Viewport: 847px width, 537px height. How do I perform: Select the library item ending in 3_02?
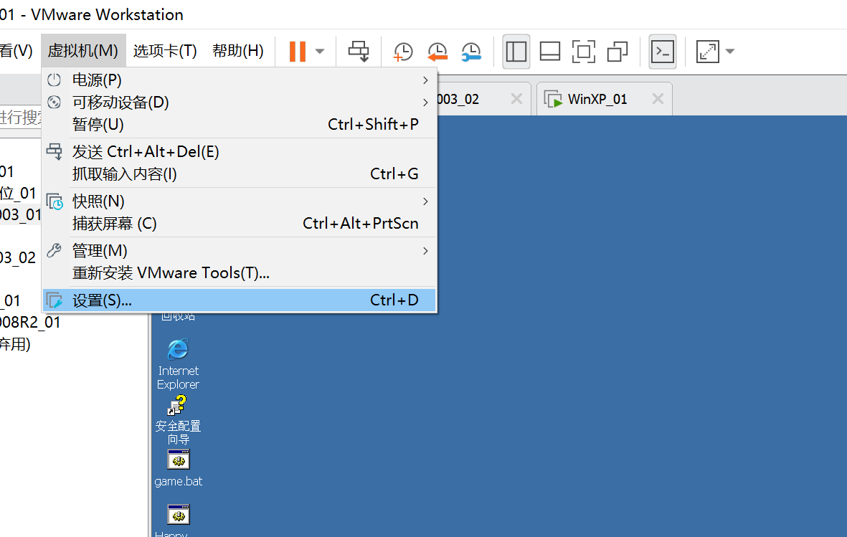coord(19,257)
